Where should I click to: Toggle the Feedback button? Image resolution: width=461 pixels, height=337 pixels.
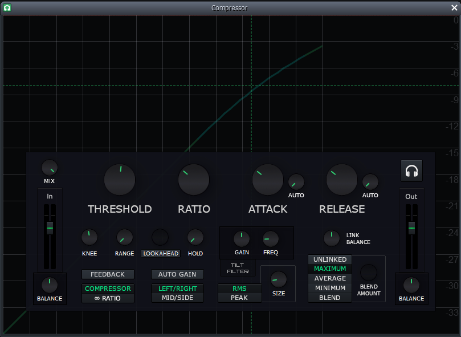point(108,274)
